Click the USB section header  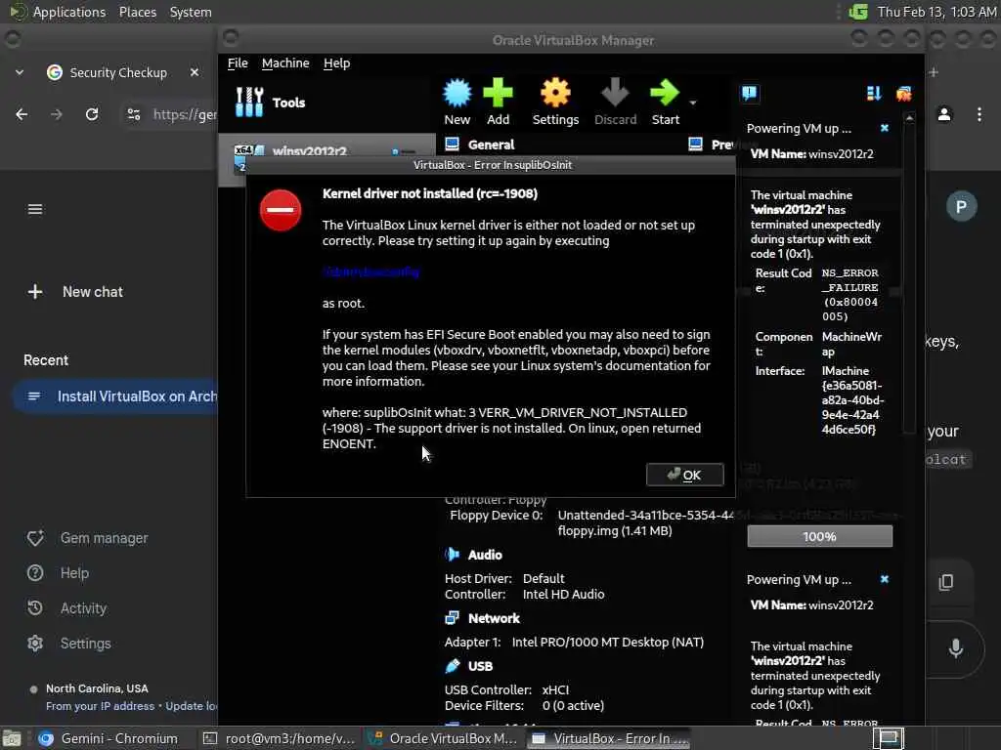pyautogui.click(x=480, y=666)
